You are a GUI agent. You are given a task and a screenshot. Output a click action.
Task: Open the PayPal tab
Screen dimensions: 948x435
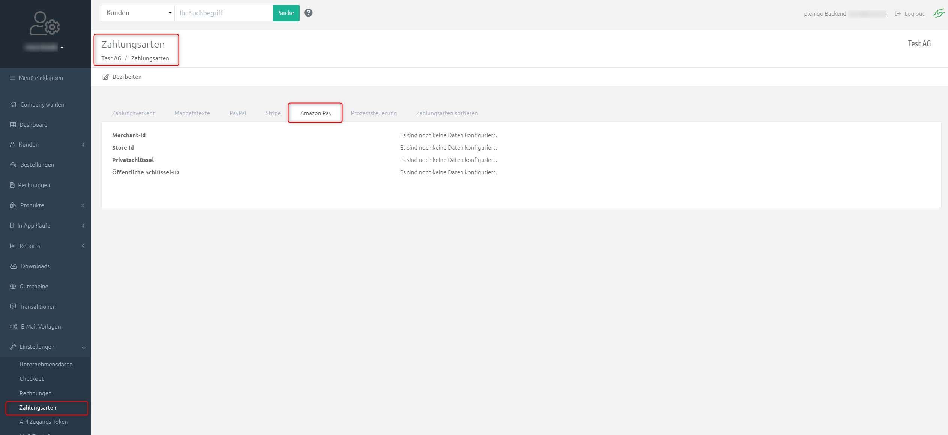[x=238, y=113]
